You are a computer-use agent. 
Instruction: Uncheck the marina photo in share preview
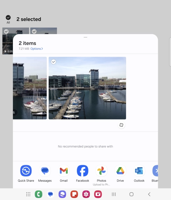pos(53,62)
